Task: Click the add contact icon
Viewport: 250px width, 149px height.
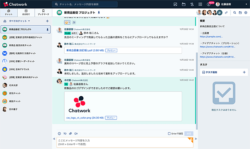Action: [192, 4]
